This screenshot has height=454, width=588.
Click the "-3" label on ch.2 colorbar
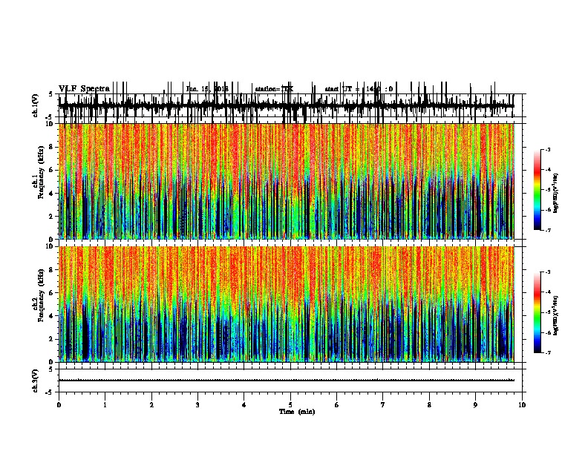[x=548, y=272]
